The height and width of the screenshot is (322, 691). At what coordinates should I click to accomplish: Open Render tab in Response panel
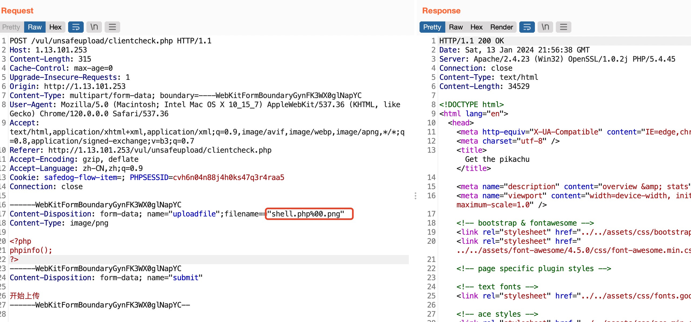point(501,27)
